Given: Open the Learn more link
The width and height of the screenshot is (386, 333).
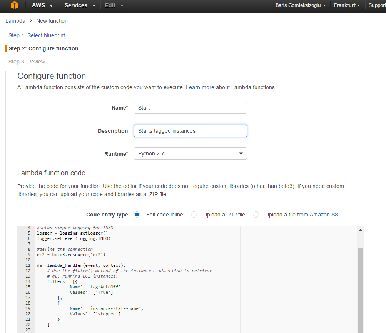Looking at the screenshot, I should (x=200, y=87).
